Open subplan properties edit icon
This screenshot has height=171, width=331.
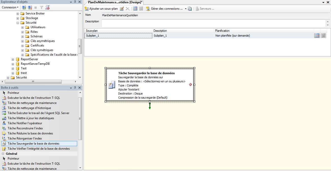[x=122, y=9]
